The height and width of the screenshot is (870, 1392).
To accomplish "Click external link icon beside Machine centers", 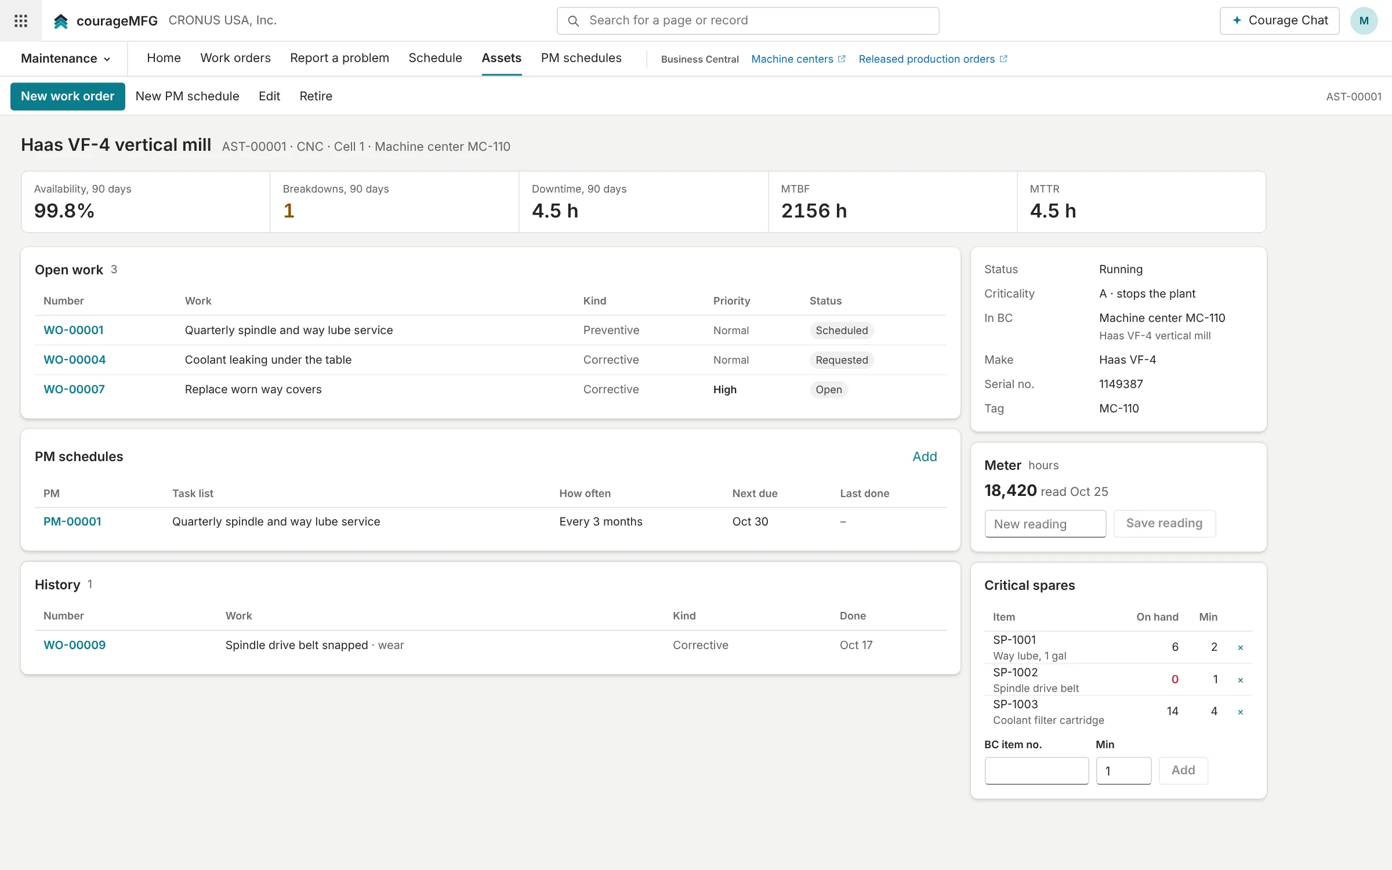I will (x=842, y=59).
